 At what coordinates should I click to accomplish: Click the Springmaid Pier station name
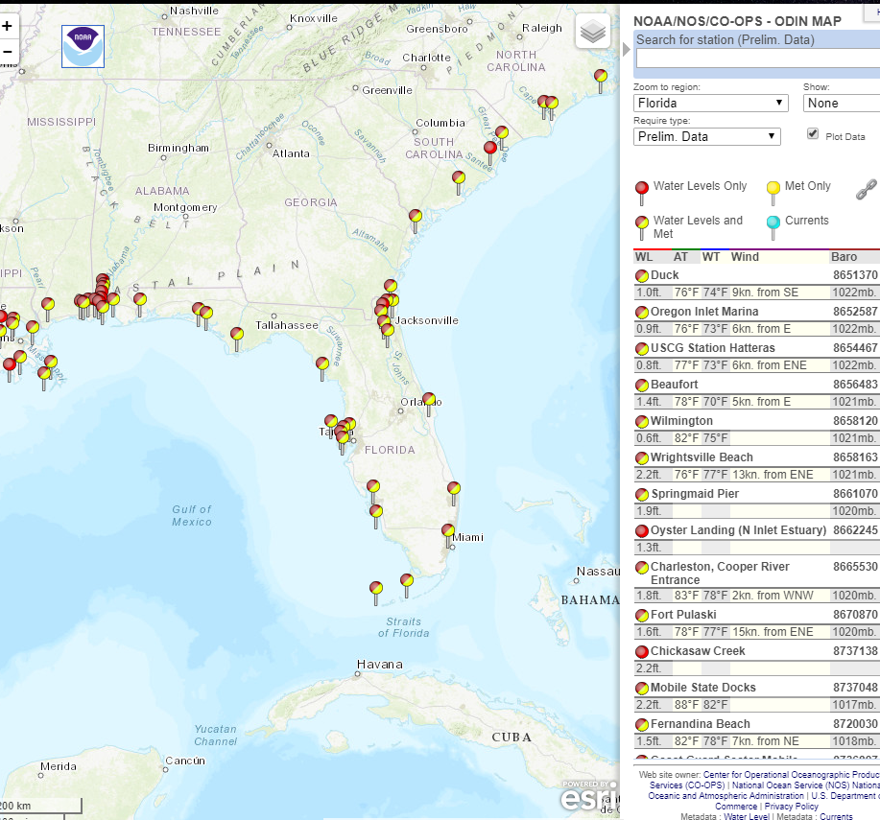point(695,494)
